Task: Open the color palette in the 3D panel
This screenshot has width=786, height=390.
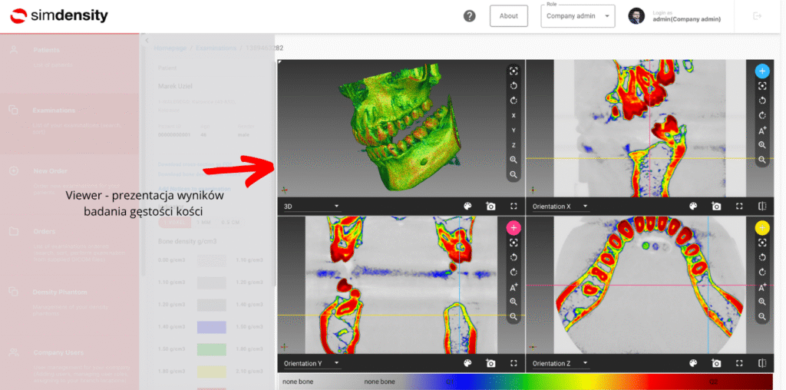Action: point(467,206)
